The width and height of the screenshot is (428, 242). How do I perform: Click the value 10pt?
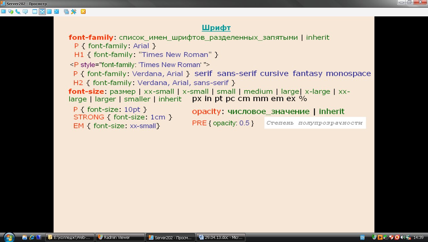click(x=132, y=110)
